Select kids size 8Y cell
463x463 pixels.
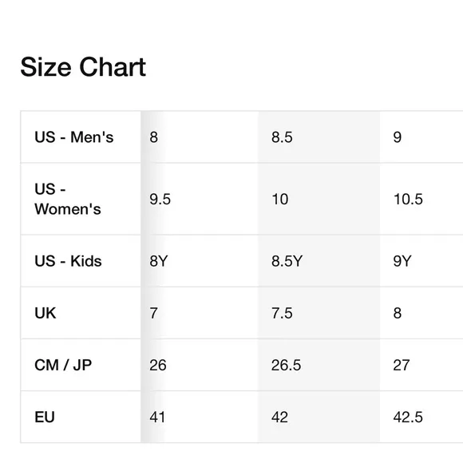point(200,261)
